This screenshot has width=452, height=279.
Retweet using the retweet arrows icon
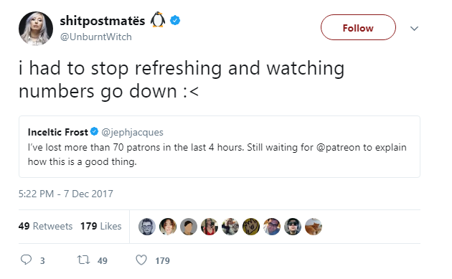coord(84,260)
